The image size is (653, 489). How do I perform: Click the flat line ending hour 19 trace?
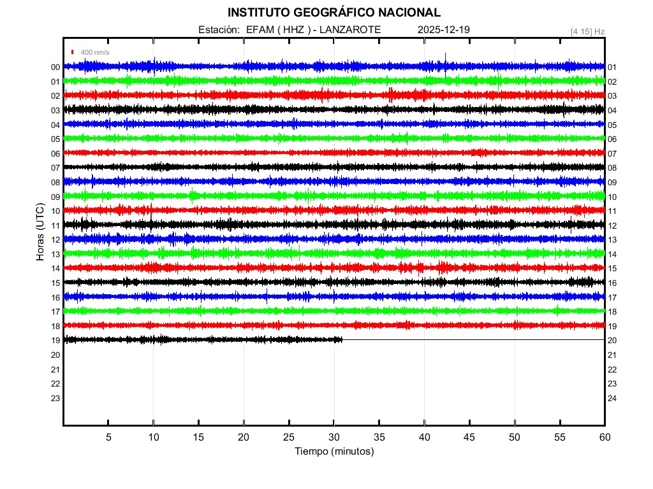click(472, 339)
